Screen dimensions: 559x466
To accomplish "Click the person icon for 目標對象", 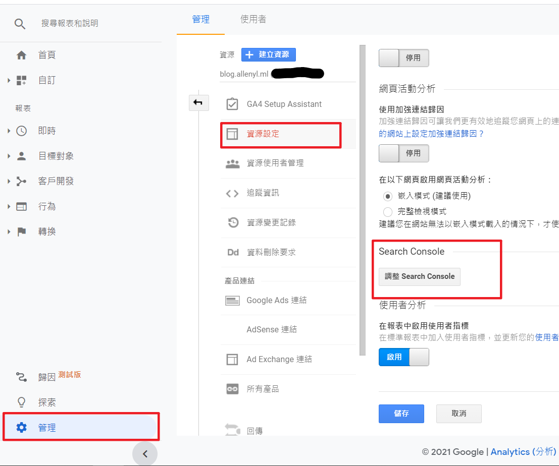I will click(x=21, y=156).
